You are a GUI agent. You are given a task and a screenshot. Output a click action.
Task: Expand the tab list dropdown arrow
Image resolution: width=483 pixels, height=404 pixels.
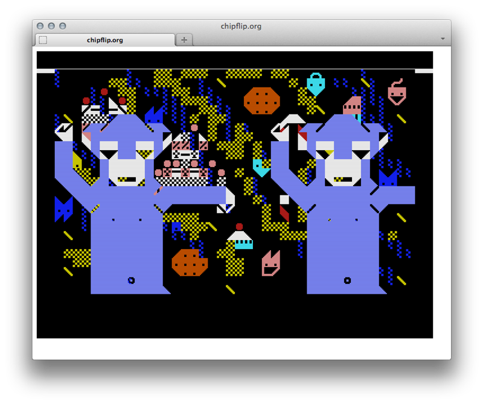point(443,39)
